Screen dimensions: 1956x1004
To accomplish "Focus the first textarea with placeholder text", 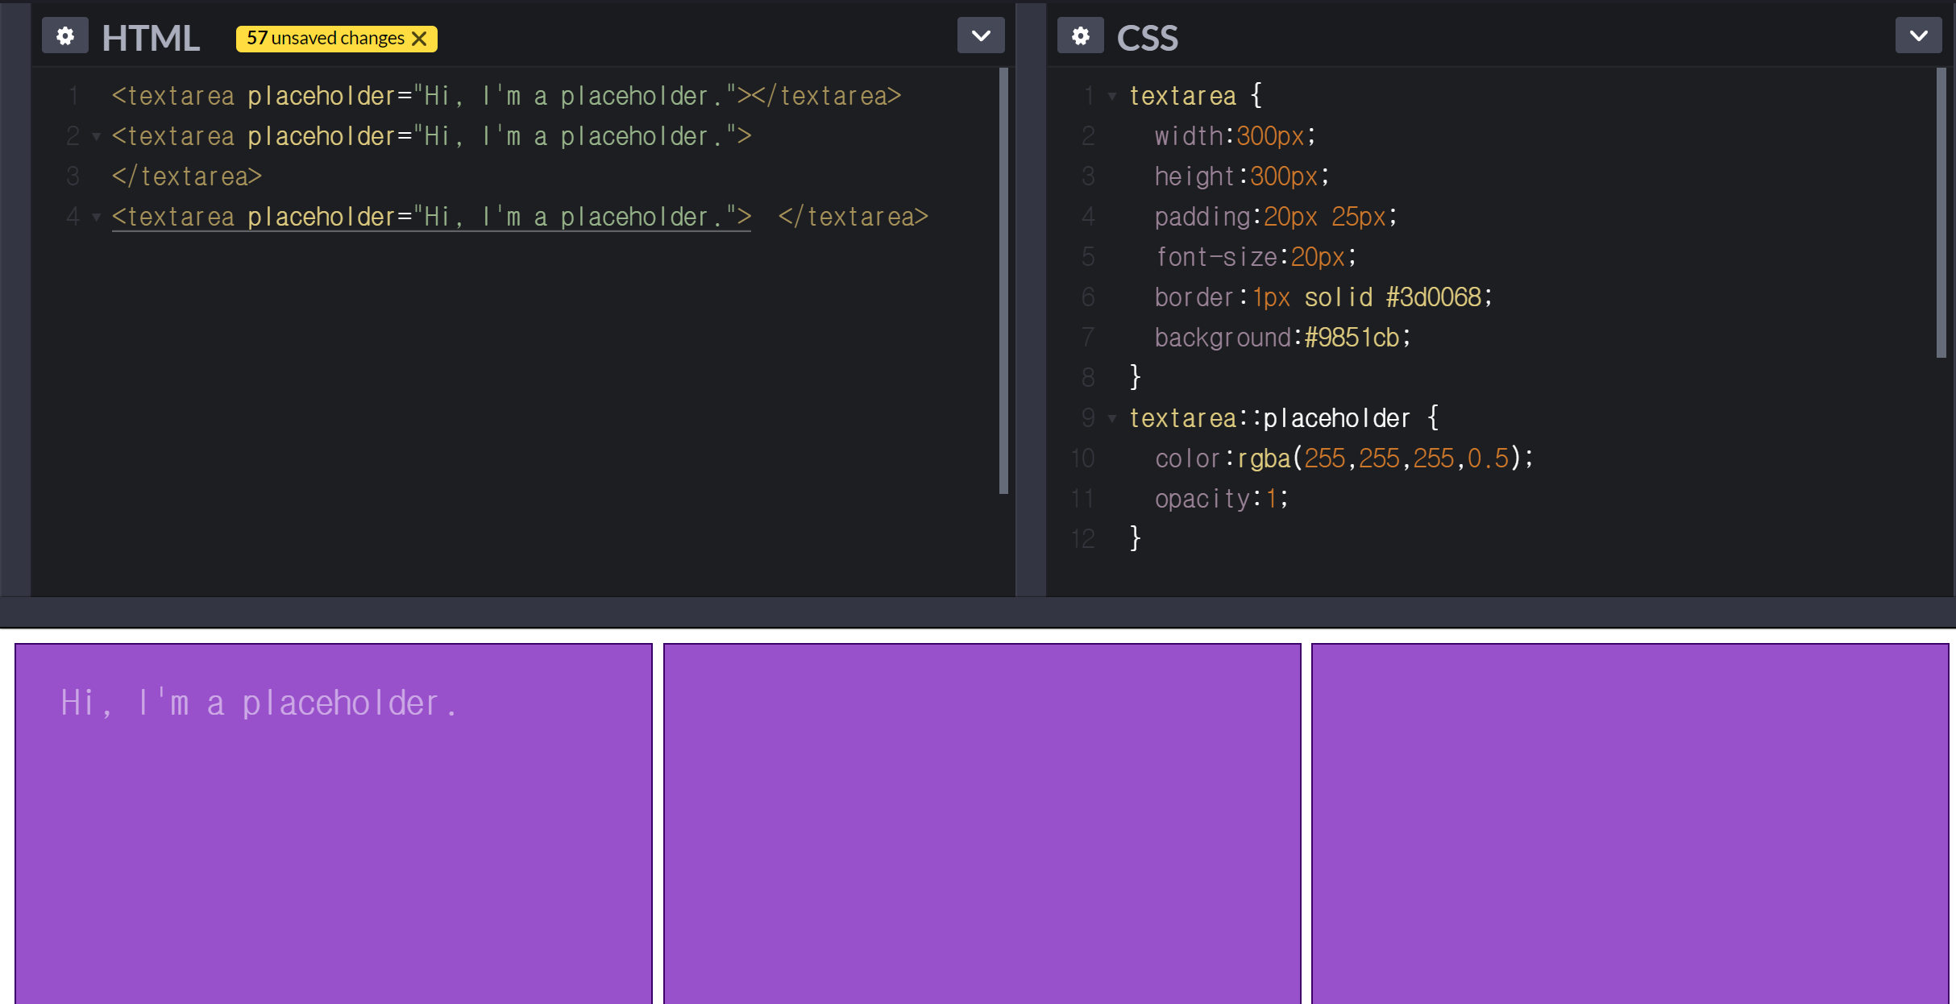I will 333,822.
